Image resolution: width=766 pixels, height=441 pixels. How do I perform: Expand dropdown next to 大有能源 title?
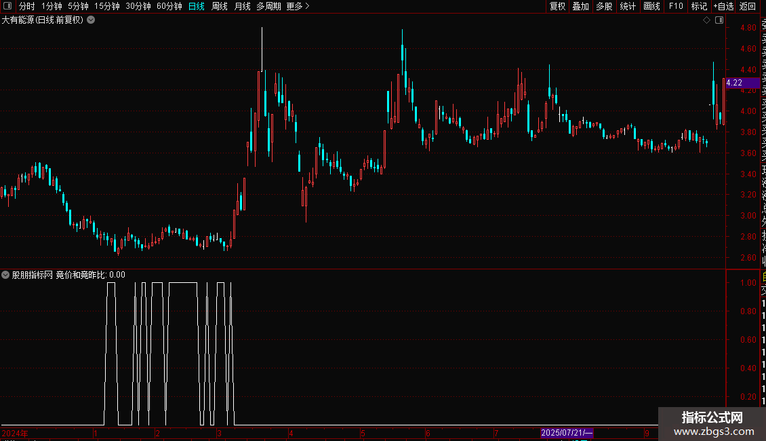[91, 20]
